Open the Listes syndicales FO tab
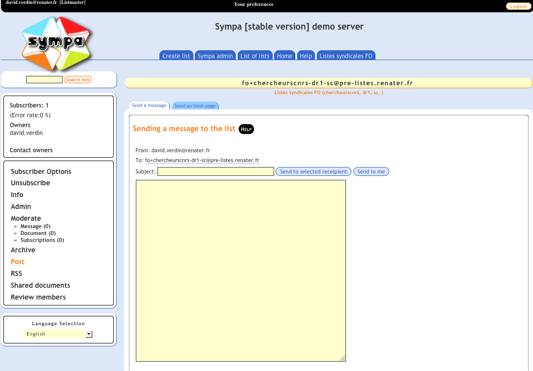This screenshot has width=533, height=371. (x=345, y=56)
